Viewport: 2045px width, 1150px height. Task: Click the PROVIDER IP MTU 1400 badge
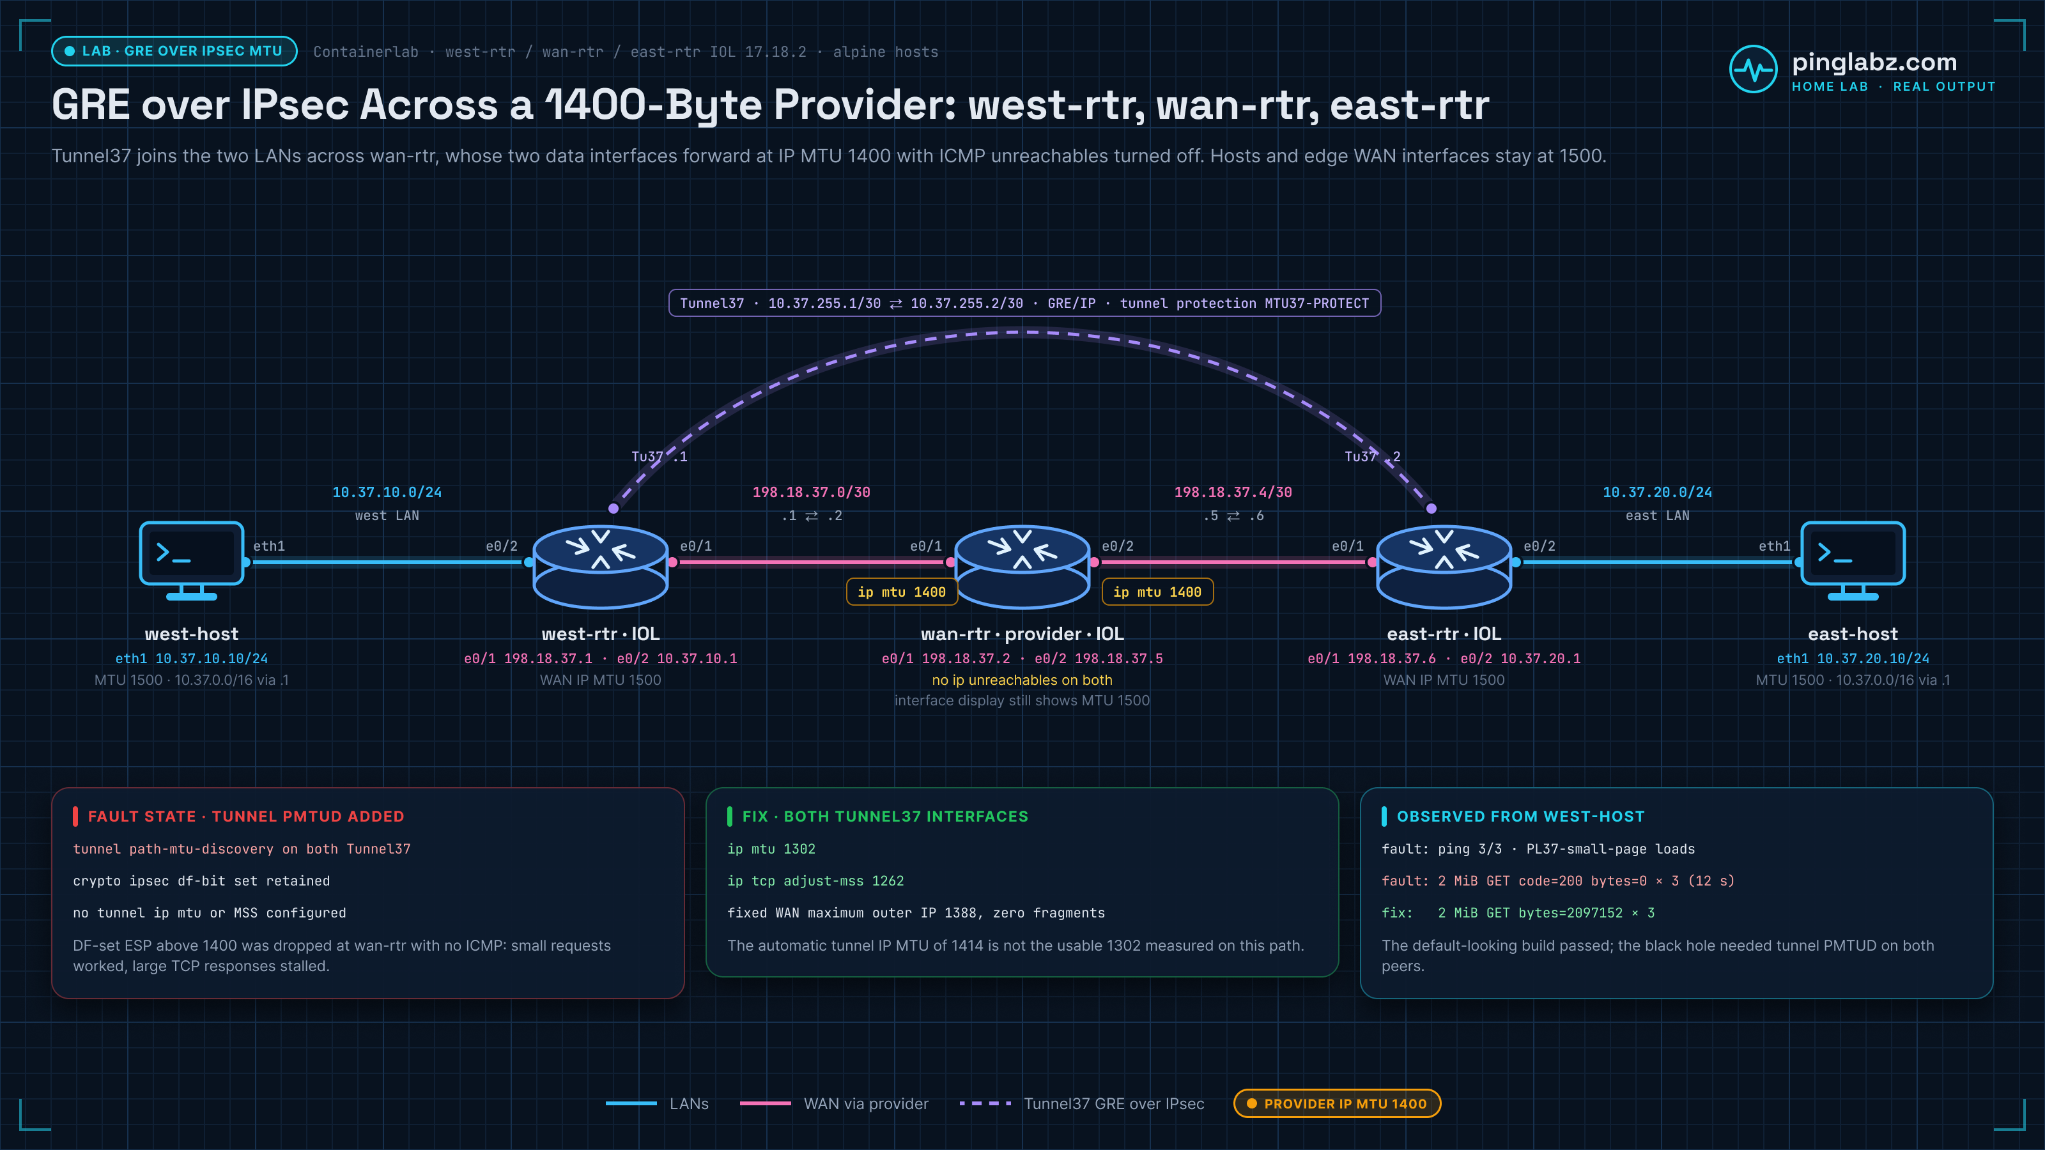point(1337,1103)
